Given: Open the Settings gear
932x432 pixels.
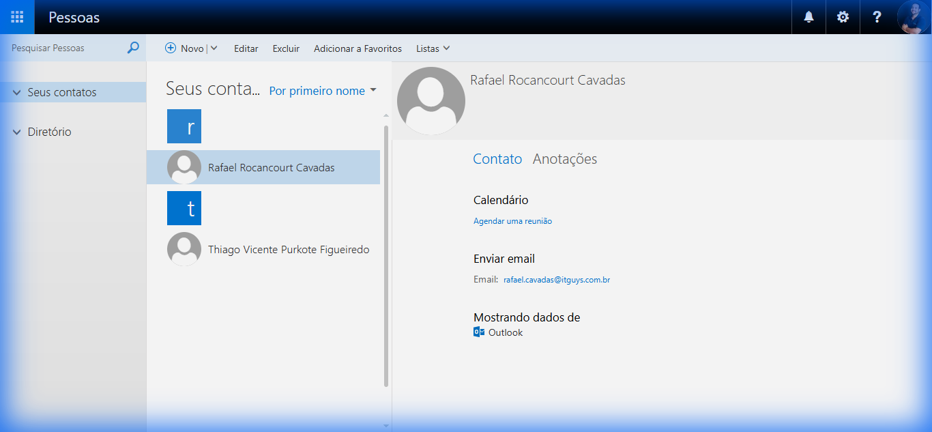Looking at the screenshot, I should [843, 17].
